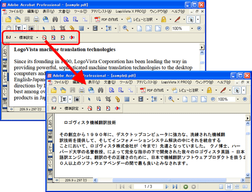This screenshot has width=252, height=192.
Task: Click the Save disk icon in front window
Action: (73, 90)
